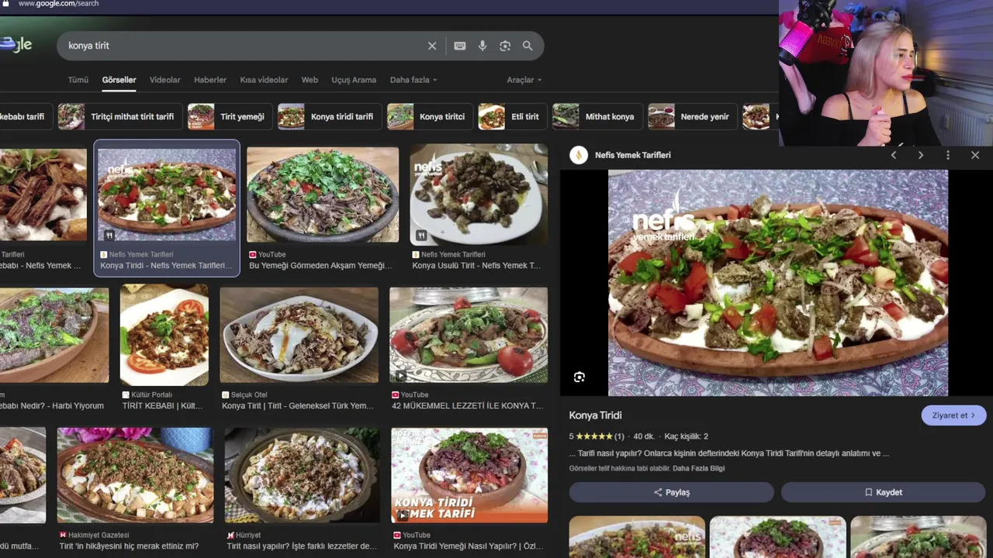Open the Web tab

(310, 80)
